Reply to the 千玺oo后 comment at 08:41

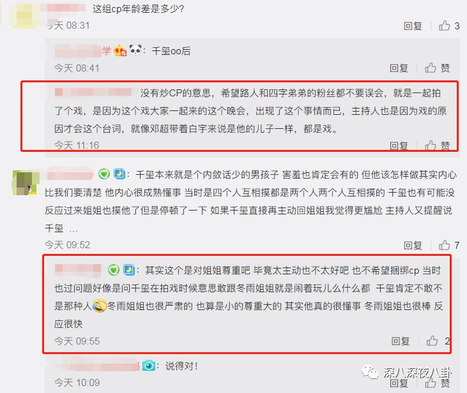[399, 68]
